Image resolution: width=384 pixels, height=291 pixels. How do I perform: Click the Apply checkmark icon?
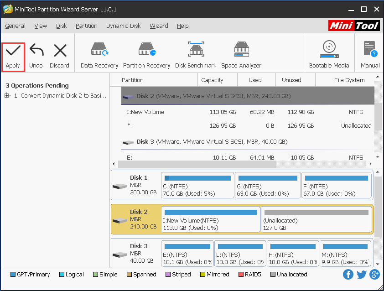(x=13, y=51)
